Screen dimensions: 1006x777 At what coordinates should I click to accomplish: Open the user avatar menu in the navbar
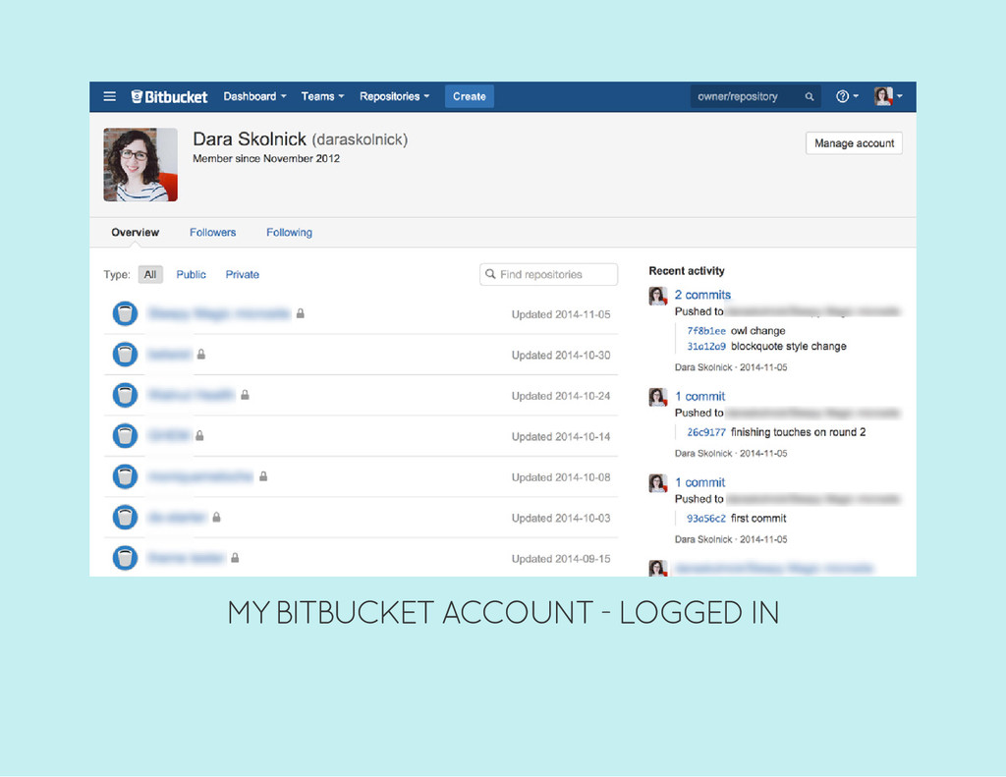click(888, 96)
